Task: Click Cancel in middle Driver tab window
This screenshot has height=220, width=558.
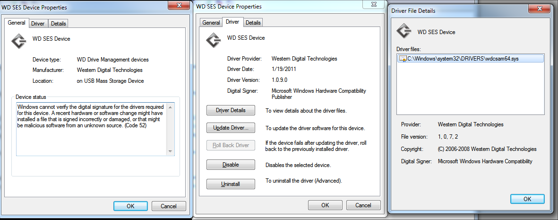Action: (x=363, y=205)
